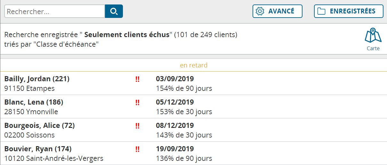This screenshot has height=165, width=387.
Task: Open client Blanc, Lena (186)
Action: point(193,106)
